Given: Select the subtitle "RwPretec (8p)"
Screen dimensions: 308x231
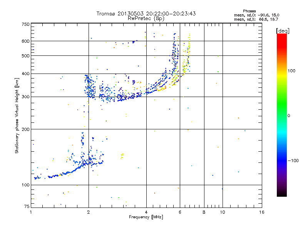Looking at the screenshot, I should [146, 18].
